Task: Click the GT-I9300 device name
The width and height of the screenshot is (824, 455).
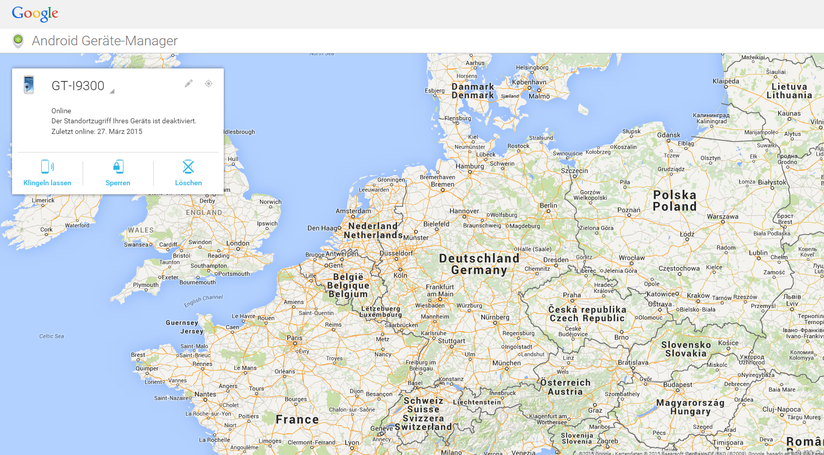Action: pyautogui.click(x=78, y=86)
